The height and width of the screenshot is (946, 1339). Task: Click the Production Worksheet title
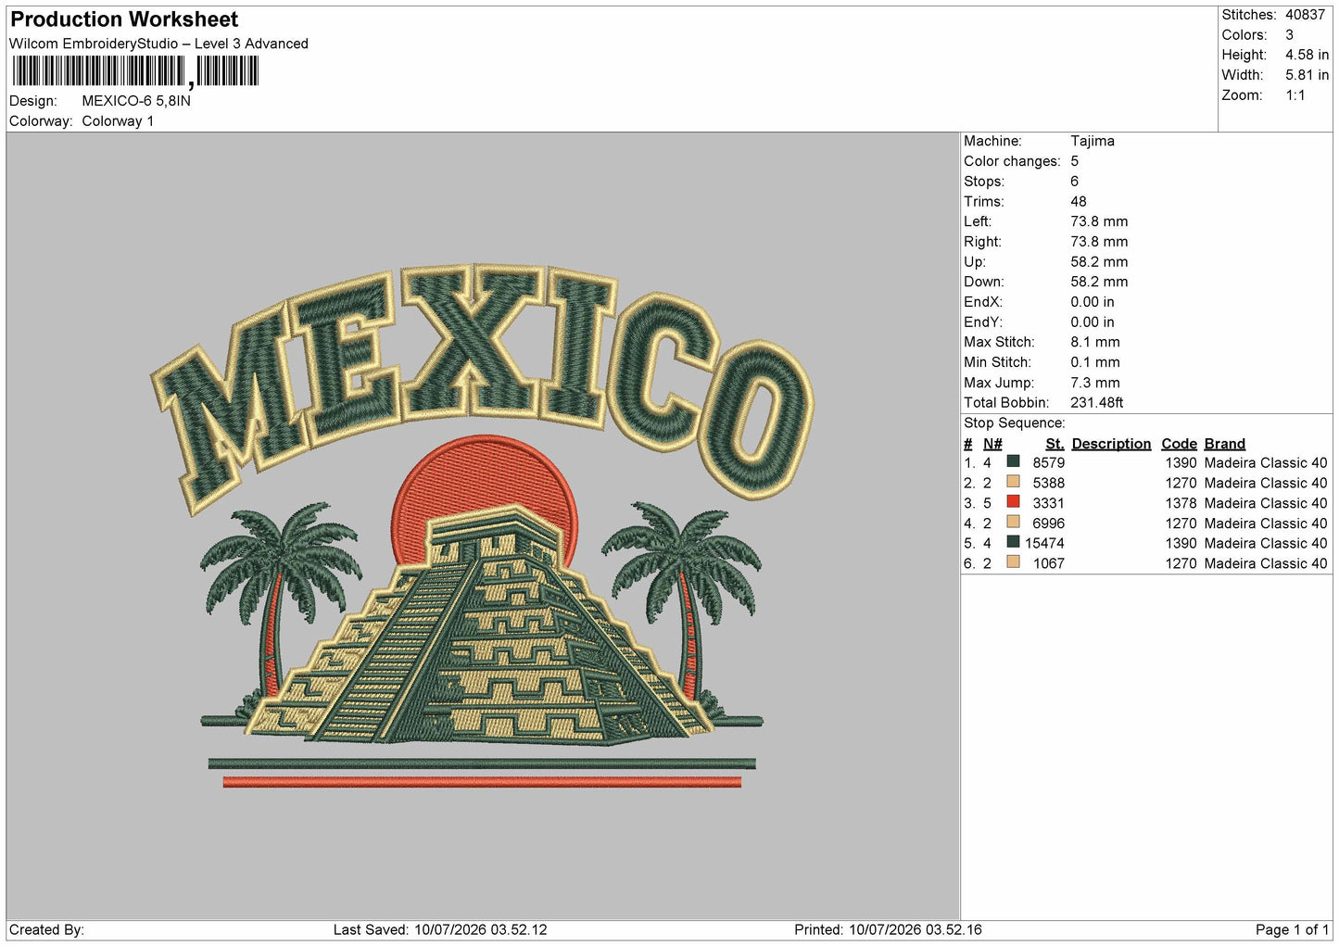pyautogui.click(x=124, y=19)
